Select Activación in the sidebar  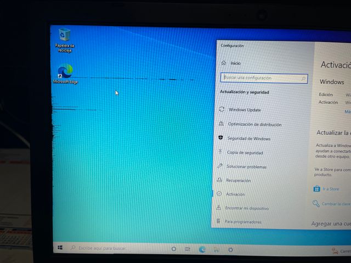pos(235,195)
